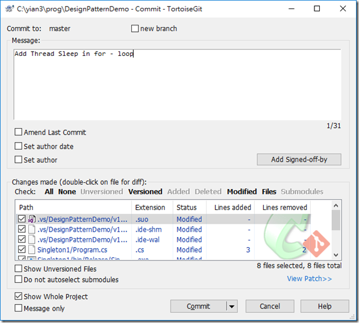The width and height of the screenshot is (359, 323).
Task: Enable Do not autoselect submodules
Action: click(18, 279)
